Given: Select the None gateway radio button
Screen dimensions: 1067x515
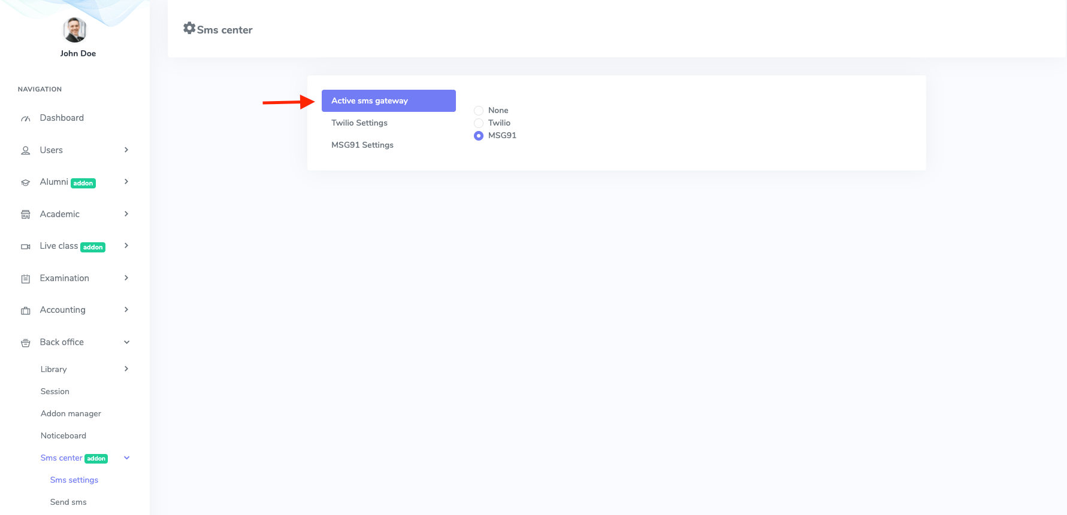Looking at the screenshot, I should tap(478, 110).
